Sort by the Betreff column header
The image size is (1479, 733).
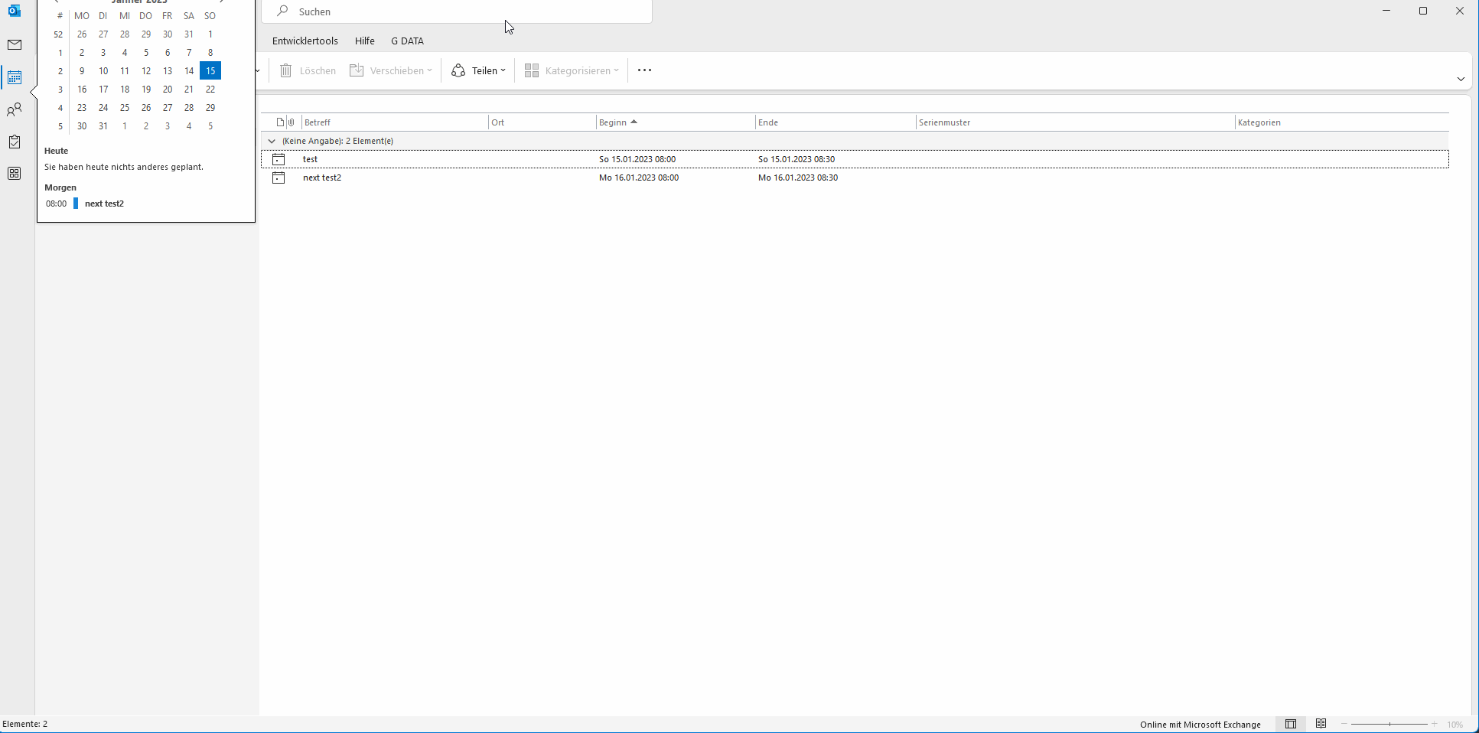pos(318,122)
